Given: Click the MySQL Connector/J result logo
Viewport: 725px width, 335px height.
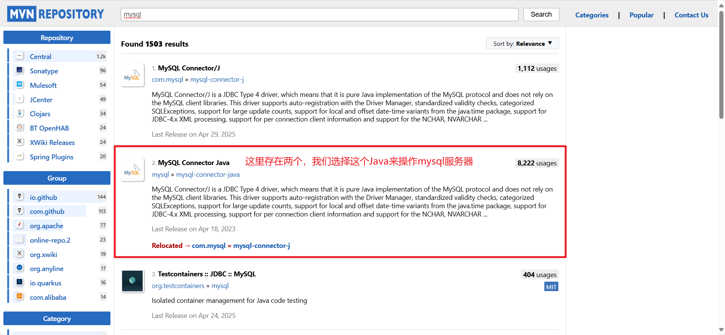Looking at the screenshot, I should point(132,75).
